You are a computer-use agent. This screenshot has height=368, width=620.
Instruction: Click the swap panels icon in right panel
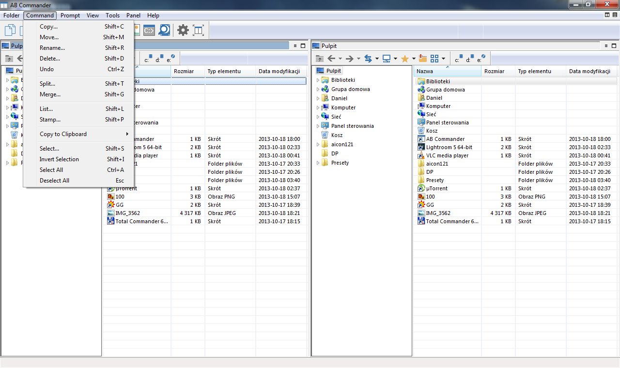pyautogui.click(x=368, y=59)
